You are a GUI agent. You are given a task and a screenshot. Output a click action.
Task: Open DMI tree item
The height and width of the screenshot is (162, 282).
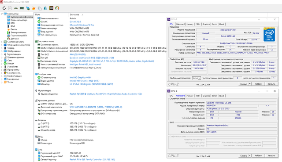[13, 23]
